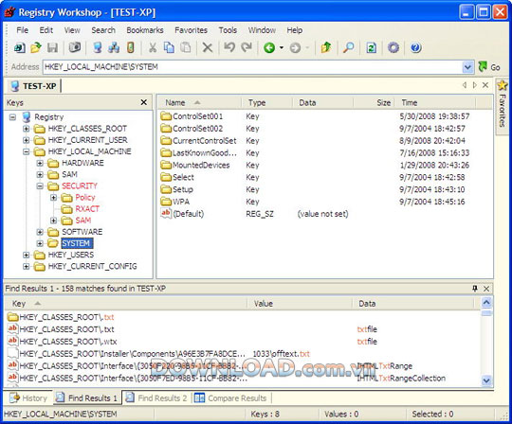The image size is (512, 424).
Task: Sort by the Time column header
Action: (x=435, y=102)
